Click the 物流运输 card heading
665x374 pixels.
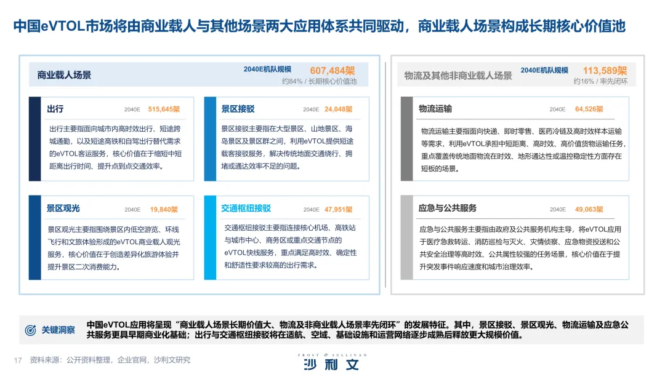pos(435,109)
